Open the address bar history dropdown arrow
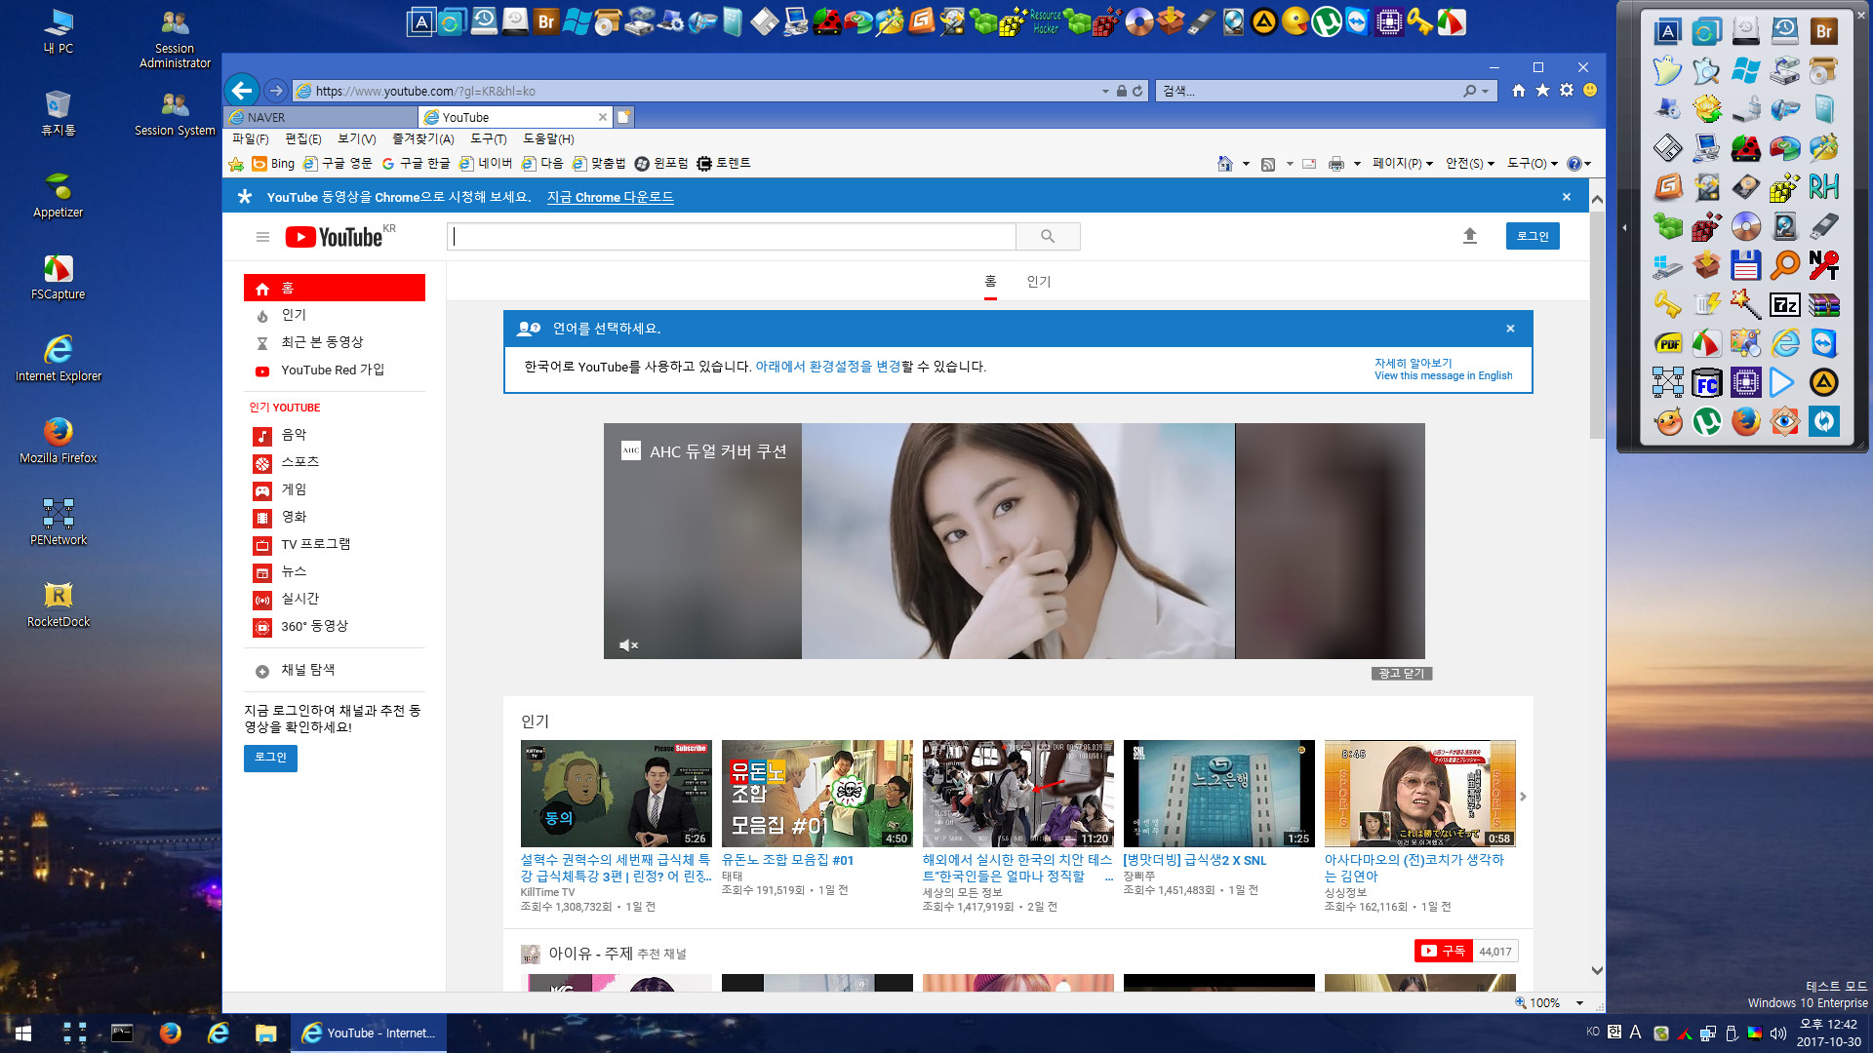 (1105, 91)
